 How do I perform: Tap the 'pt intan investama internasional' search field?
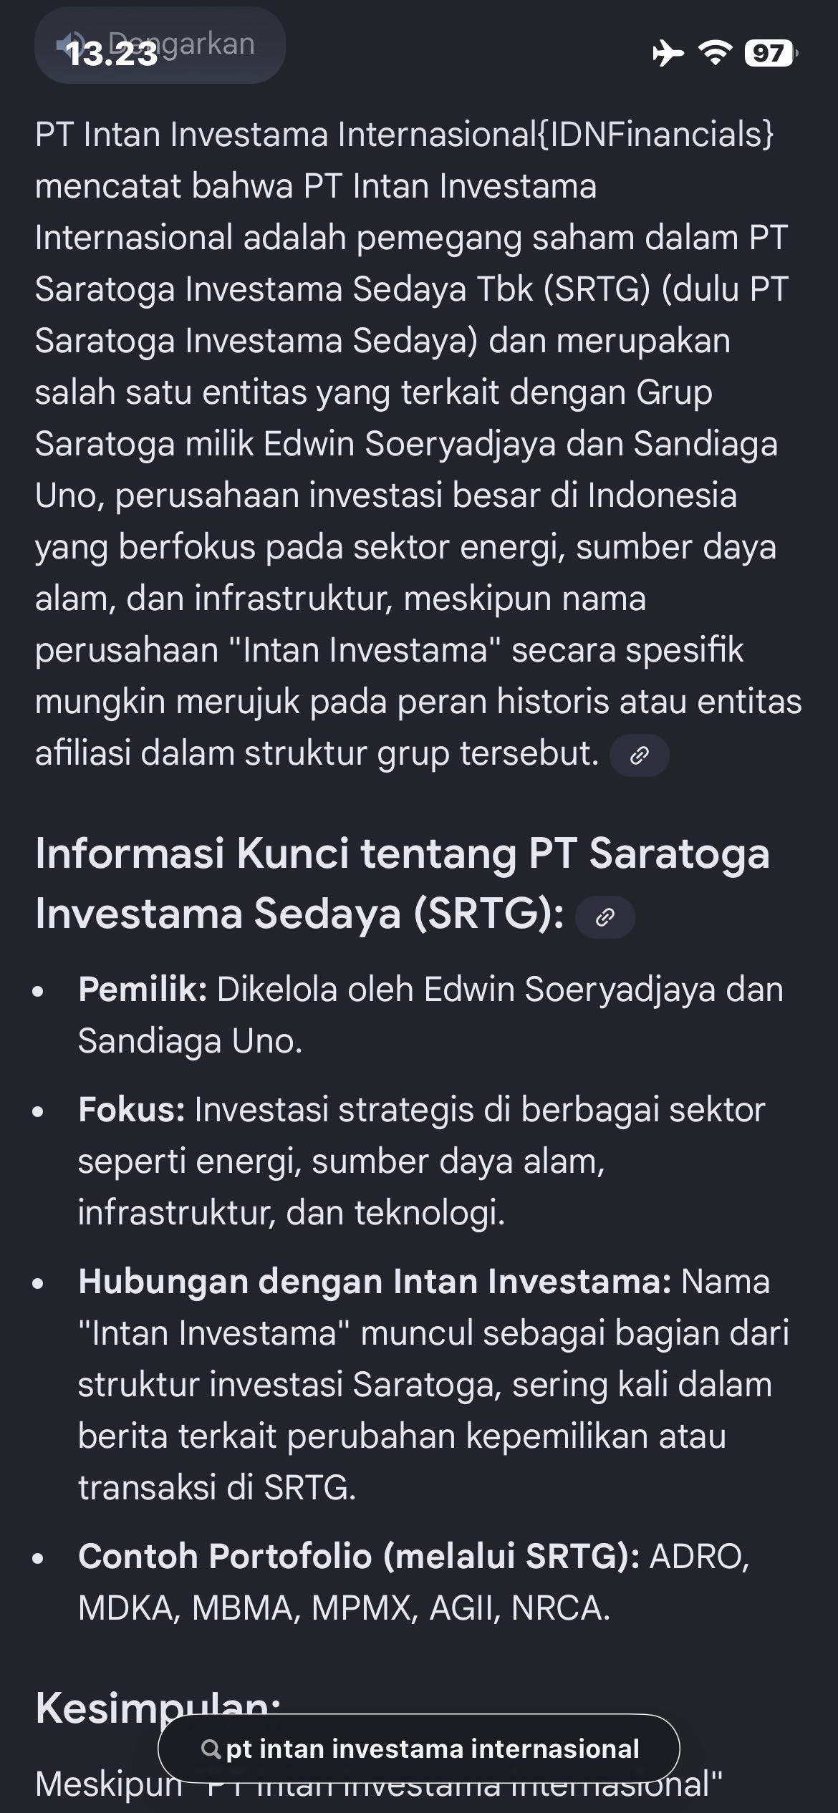pos(432,1749)
